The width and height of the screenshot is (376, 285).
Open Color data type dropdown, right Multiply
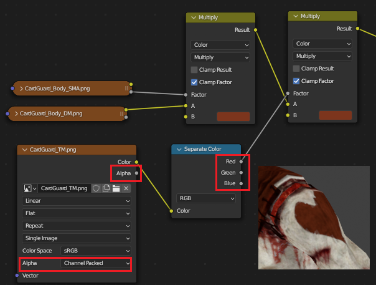pos(322,44)
